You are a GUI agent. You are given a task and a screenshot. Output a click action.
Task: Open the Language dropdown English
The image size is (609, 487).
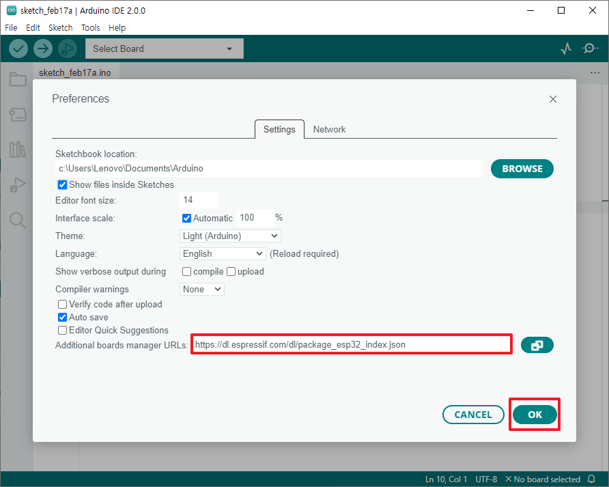[x=223, y=254]
